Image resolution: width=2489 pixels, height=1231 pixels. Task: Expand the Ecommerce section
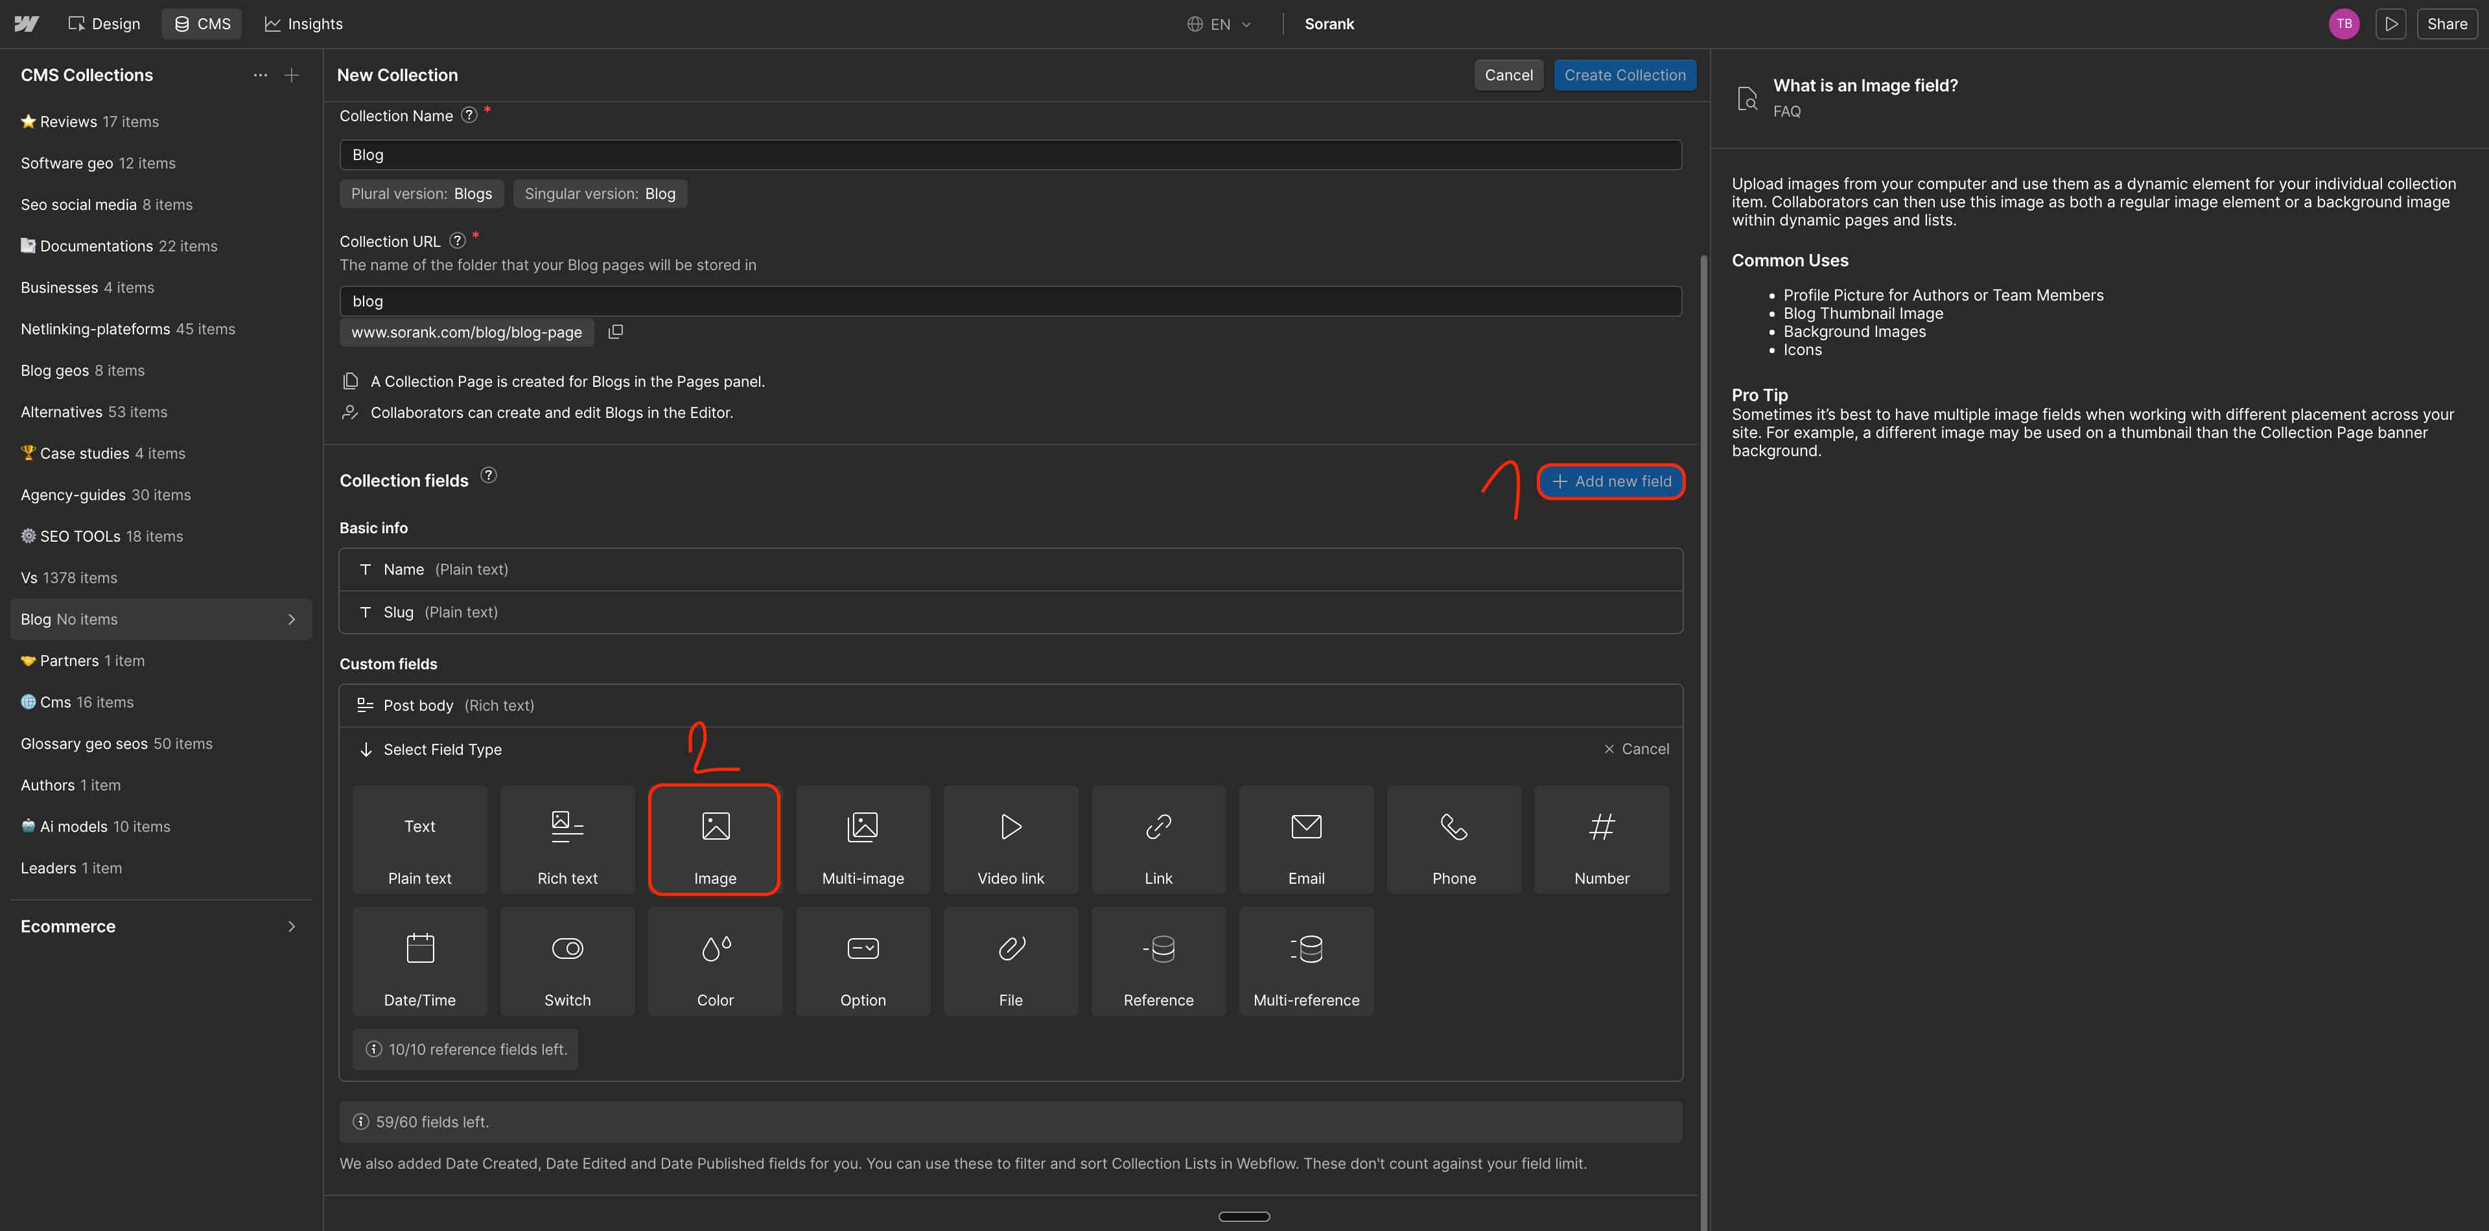[x=160, y=926]
